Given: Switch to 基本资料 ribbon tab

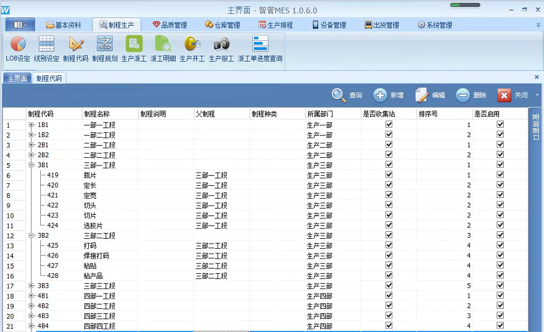Looking at the screenshot, I should [64, 25].
